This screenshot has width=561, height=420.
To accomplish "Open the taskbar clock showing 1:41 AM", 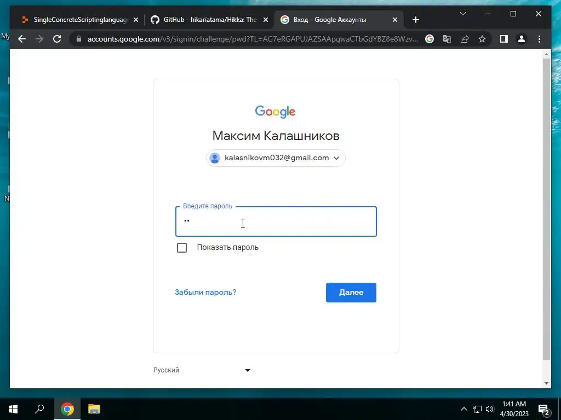I will pos(514,409).
